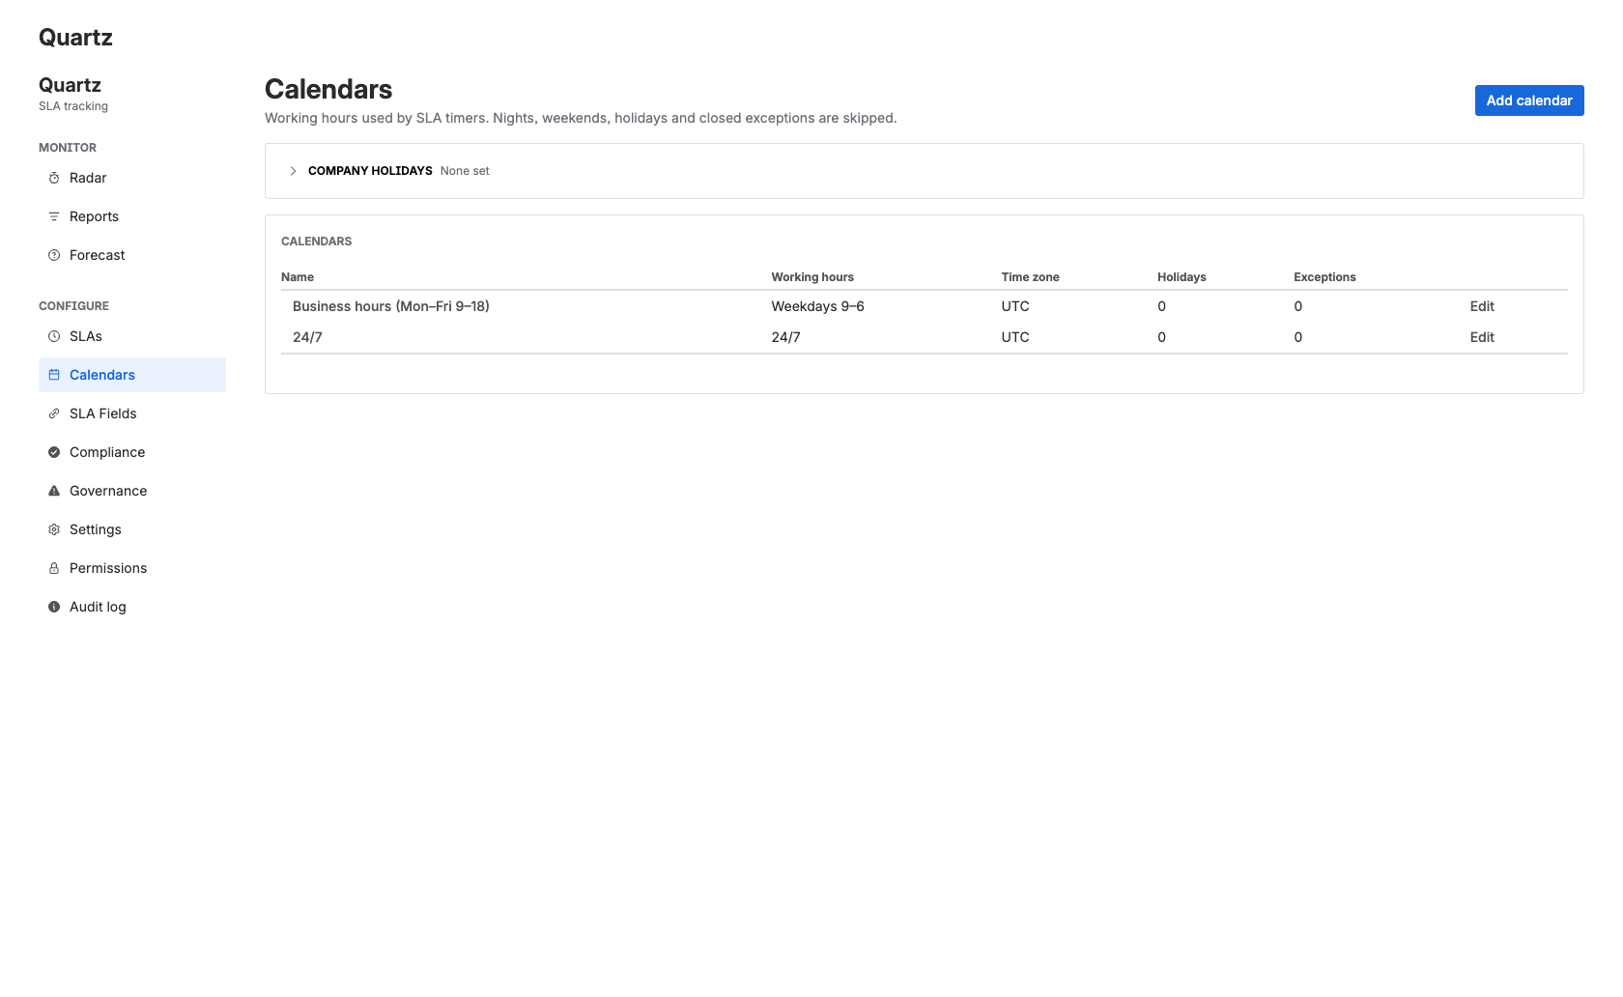Navigate to SLAs configuration
Screen dimensions: 1623x997
pos(132,336)
